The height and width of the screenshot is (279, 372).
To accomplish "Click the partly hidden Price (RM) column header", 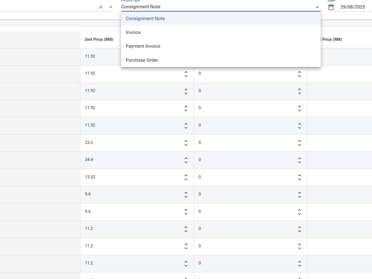I will (x=332, y=39).
